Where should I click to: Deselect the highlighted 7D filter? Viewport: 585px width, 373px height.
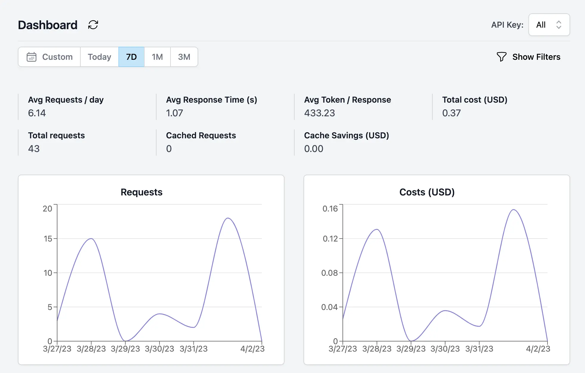click(131, 57)
